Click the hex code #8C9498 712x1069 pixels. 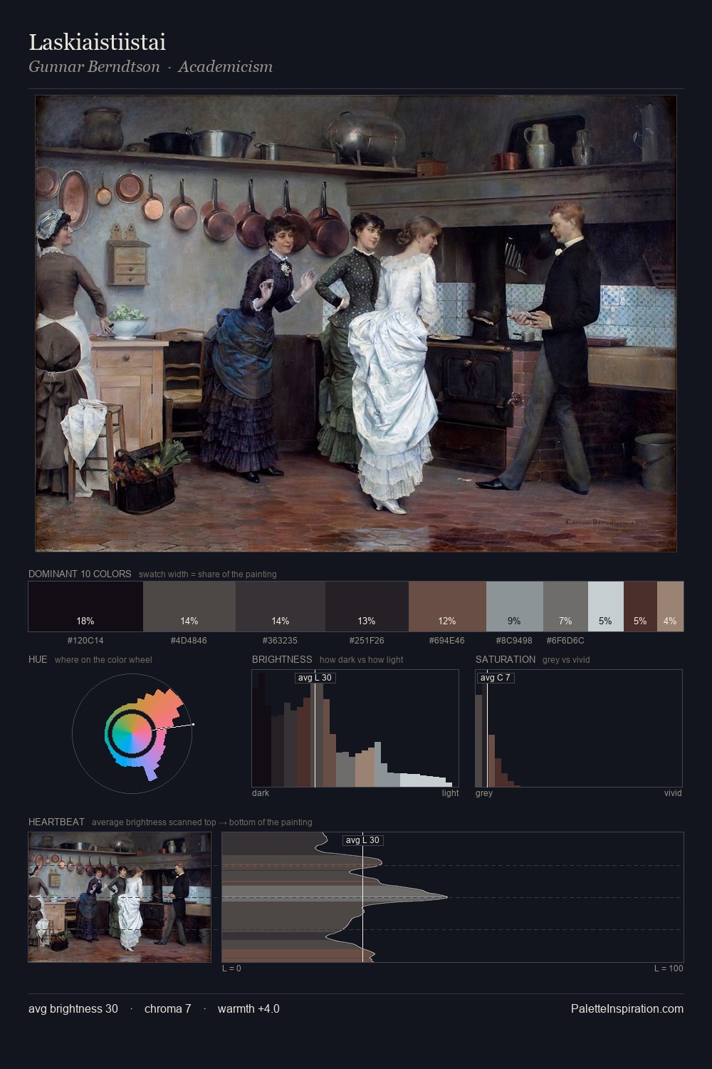tap(514, 641)
